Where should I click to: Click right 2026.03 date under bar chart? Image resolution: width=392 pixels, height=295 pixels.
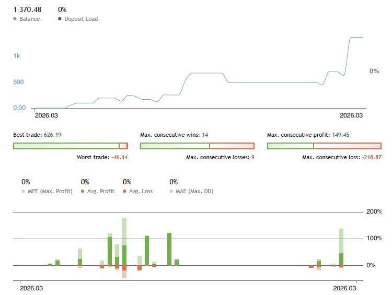(345, 288)
